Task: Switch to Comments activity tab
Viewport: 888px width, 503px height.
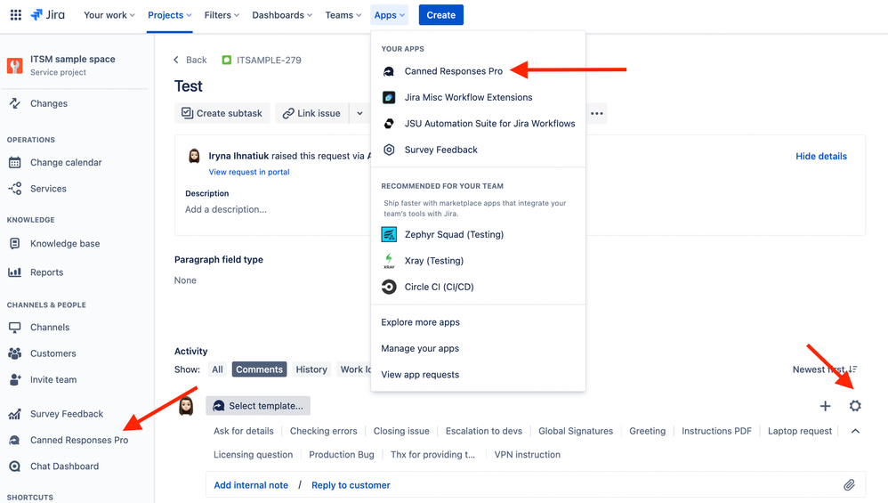Action: [260, 369]
